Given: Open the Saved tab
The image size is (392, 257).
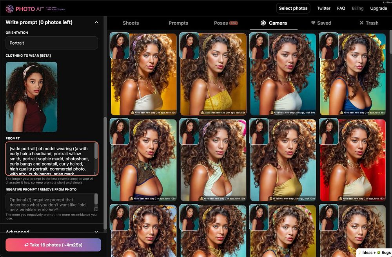Looking at the screenshot, I should point(321,23).
